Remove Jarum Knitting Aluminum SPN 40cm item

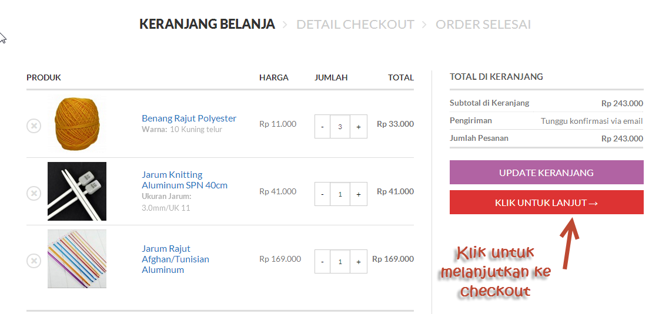coord(34,194)
